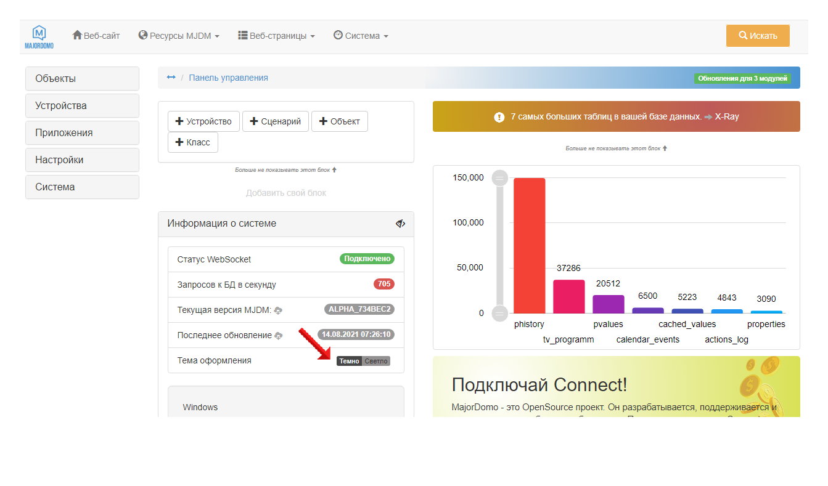The width and height of the screenshot is (828, 486).
Task: Click the Windows entry below system info
Action: (x=200, y=407)
